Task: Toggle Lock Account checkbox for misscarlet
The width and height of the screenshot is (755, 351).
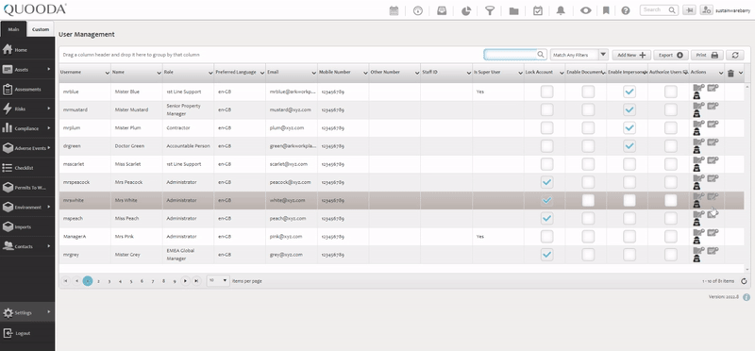Action: click(x=546, y=164)
